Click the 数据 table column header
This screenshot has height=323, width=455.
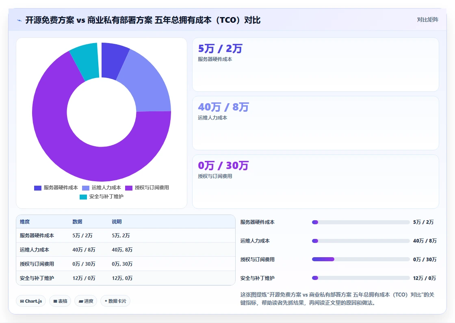coord(77,222)
